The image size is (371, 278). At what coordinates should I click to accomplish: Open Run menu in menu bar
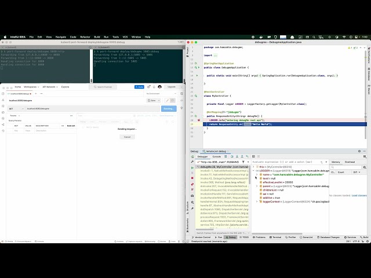[x=106, y=37]
